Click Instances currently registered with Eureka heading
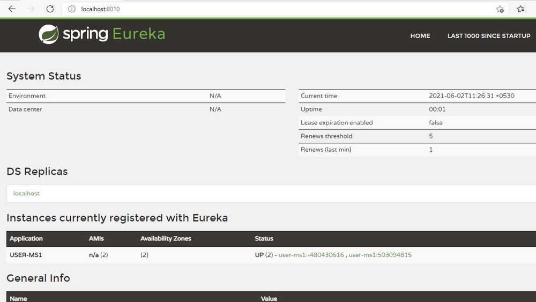 point(117,218)
